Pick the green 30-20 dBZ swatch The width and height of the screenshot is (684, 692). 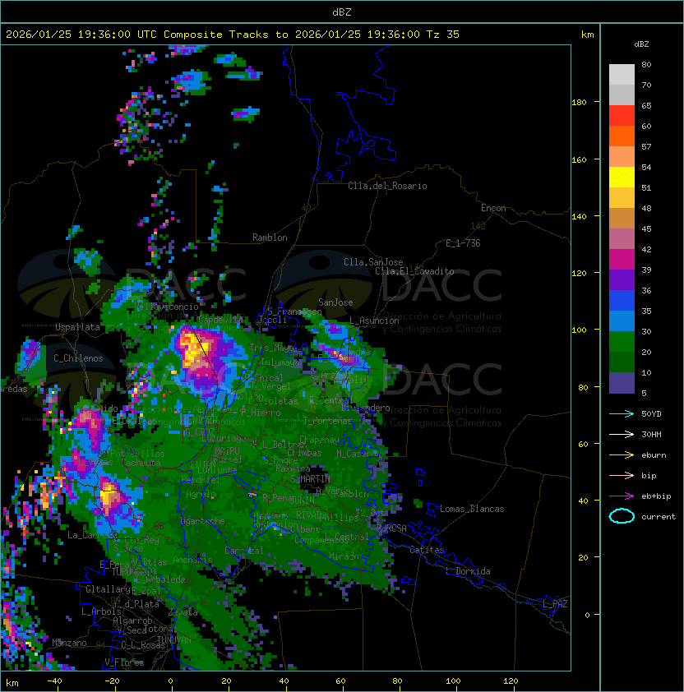point(622,342)
